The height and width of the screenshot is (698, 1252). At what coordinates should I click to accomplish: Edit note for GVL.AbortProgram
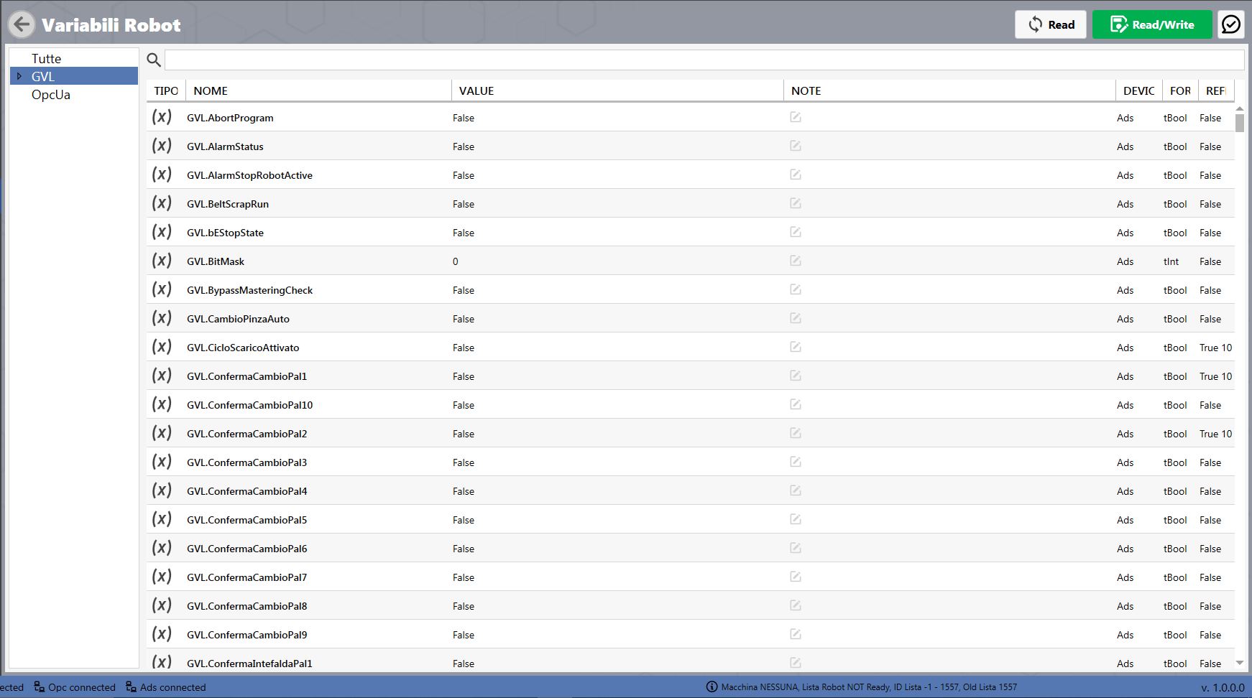[x=796, y=117]
